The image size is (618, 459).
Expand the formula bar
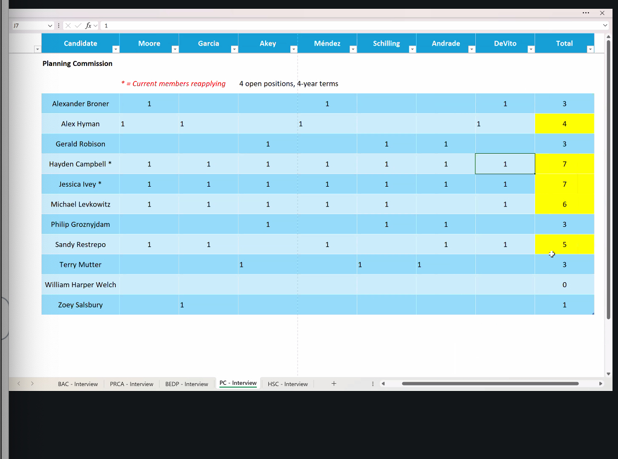(605, 26)
